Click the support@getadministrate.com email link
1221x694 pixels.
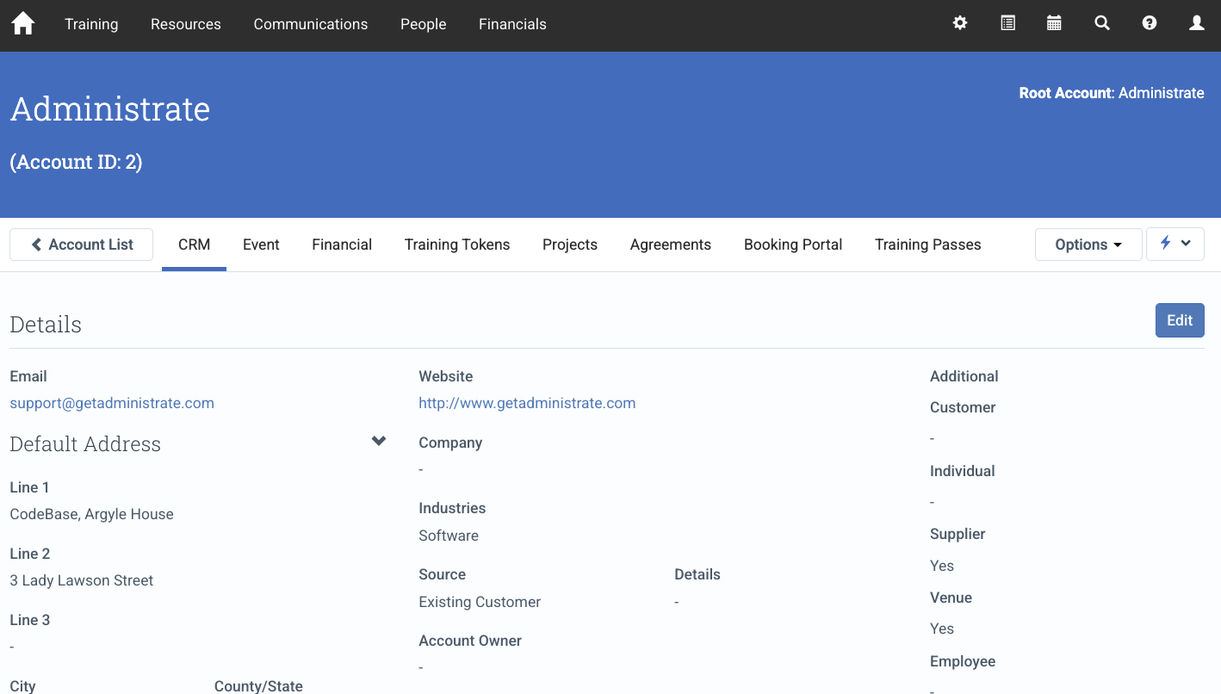(x=112, y=403)
